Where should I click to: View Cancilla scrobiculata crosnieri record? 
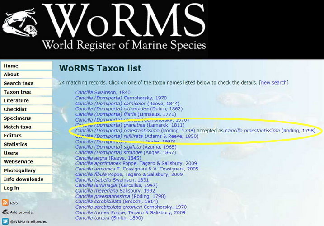pyautogui.click(x=131, y=207)
